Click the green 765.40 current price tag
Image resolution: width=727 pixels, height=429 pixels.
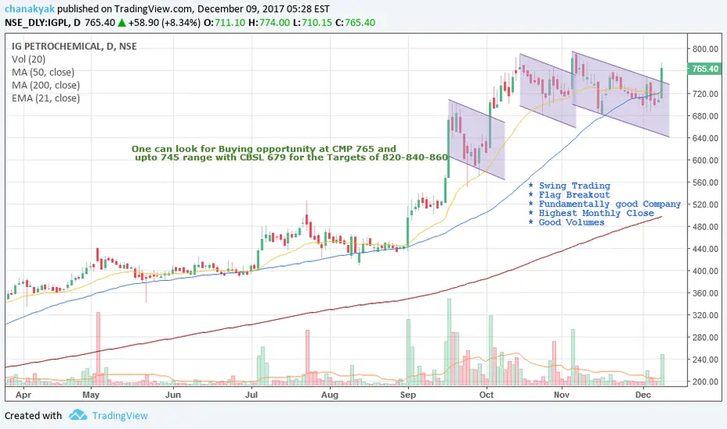[x=704, y=69]
